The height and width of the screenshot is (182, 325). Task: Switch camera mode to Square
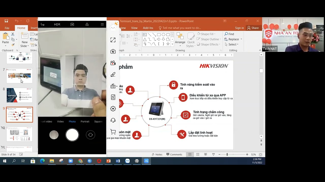coord(98,122)
